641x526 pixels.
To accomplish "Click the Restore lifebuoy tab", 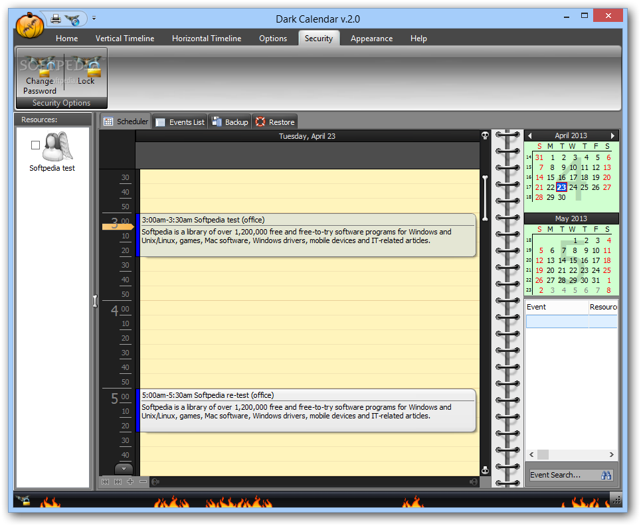I will tap(275, 122).
